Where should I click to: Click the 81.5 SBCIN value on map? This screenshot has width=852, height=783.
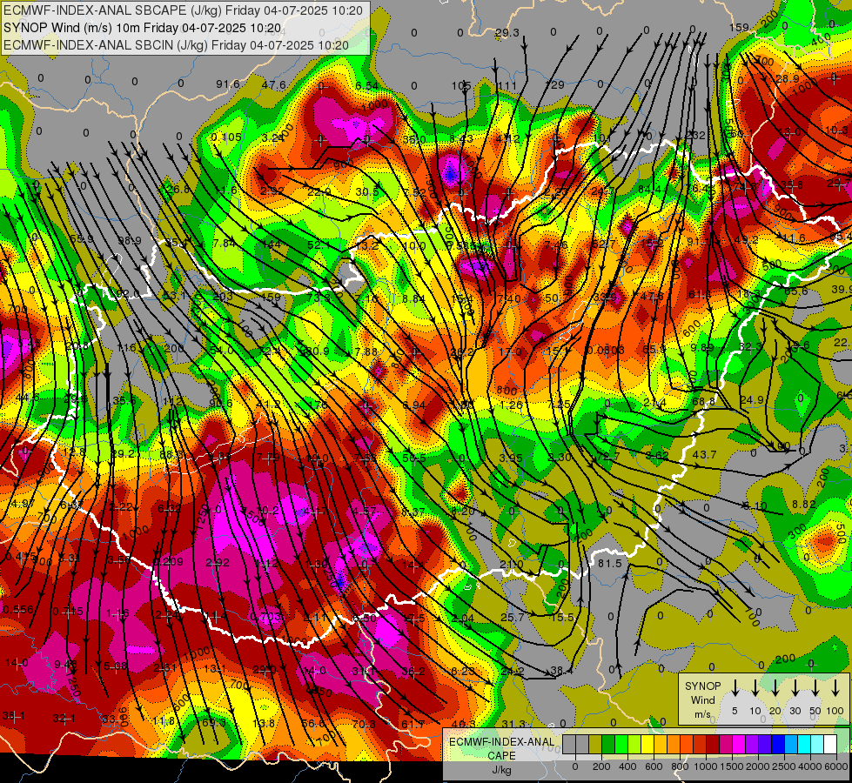pyautogui.click(x=610, y=564)
